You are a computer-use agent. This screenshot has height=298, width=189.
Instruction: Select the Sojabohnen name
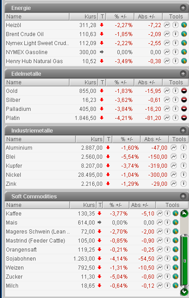pos(21,259)
